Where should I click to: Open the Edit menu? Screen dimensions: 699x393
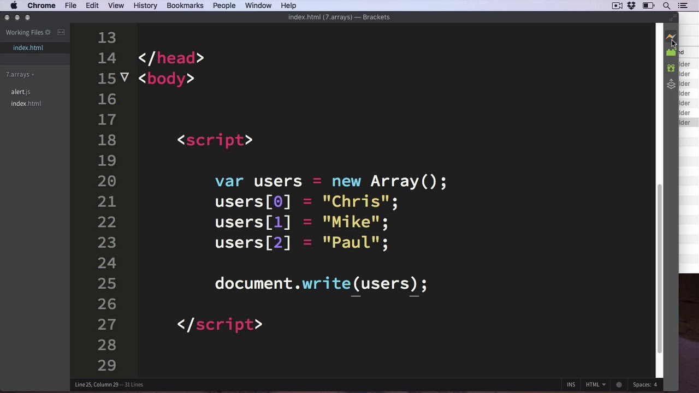point(92,5)
